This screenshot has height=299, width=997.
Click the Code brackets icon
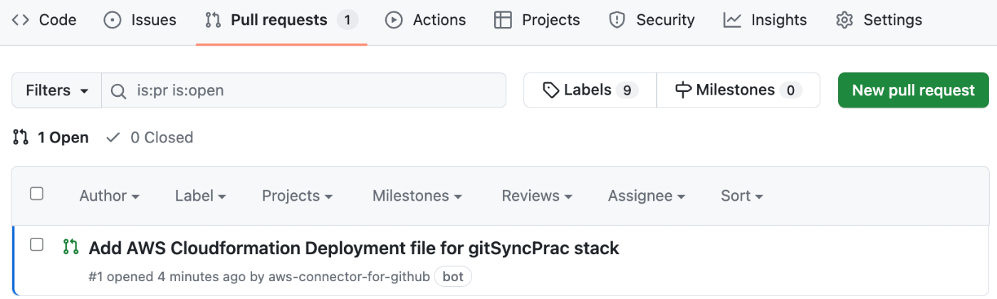click(21, 20)
